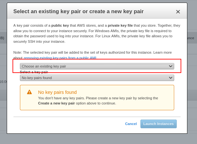Click the 'Note: The selected key pair' paragraph
Image resolution: width=197 pixels, height=144 pixels.
click(x=93, y=52)
